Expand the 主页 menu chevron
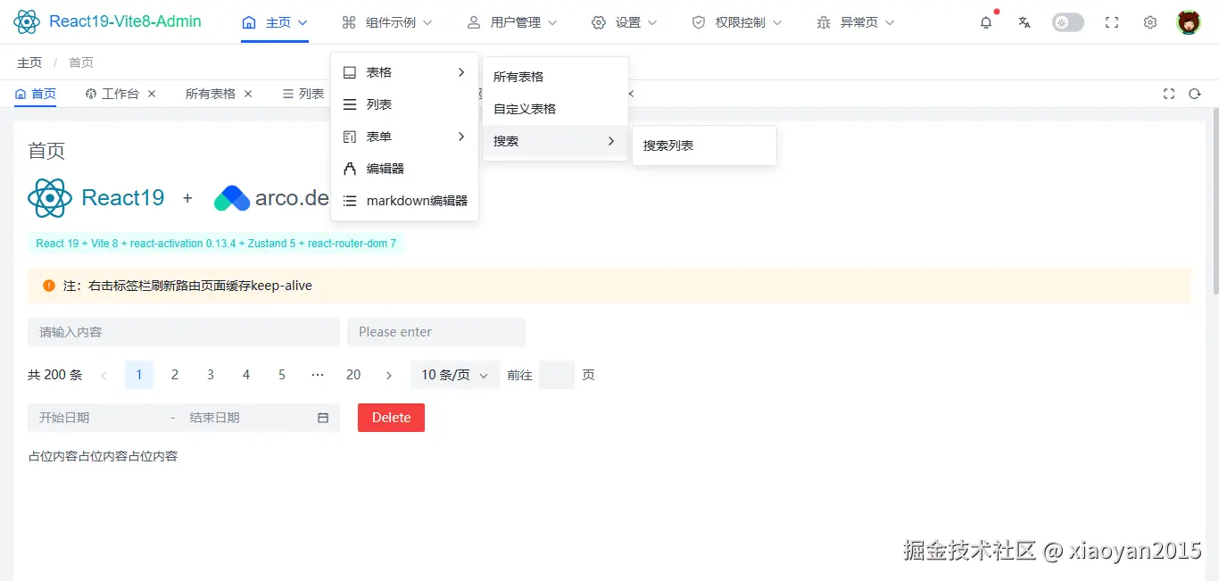This screenshot has width=1219, height=581. (x=303, y=22)
